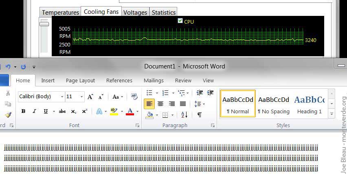Open Text Effects glowing A
Image resolution: width=347 pixels, height=174 pixels.
(99, 111)
